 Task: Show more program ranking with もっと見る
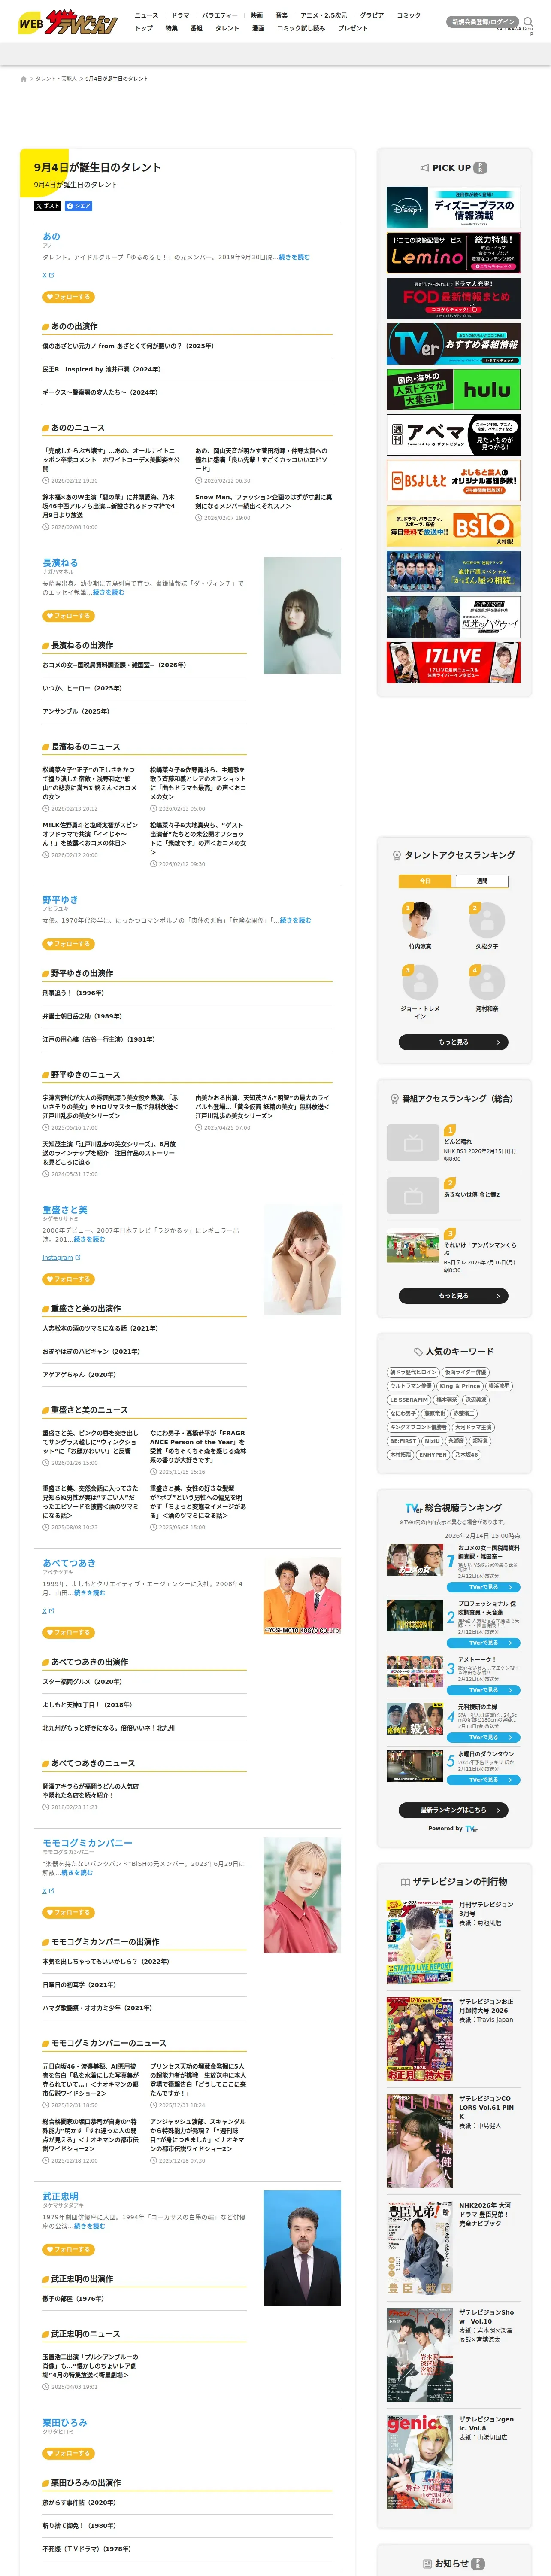click(453, 1296)
